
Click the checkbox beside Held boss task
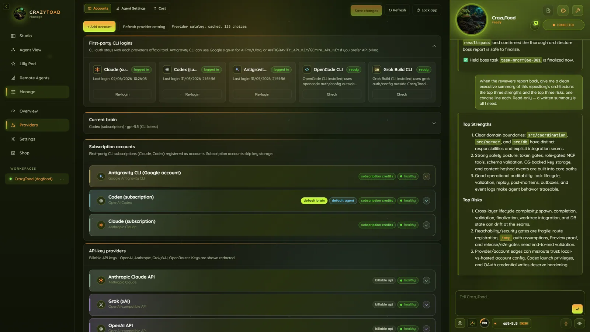coord(465,60)
